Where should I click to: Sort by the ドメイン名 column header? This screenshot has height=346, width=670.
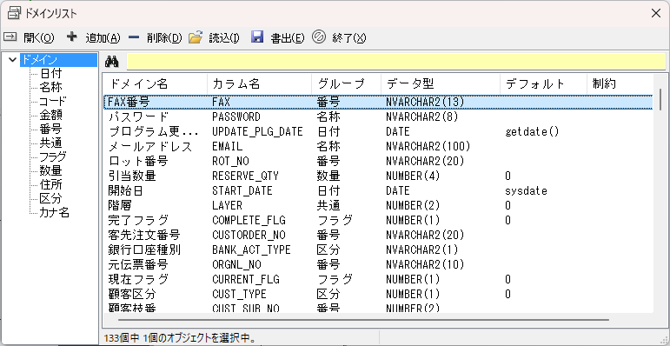tap(155, 84)
